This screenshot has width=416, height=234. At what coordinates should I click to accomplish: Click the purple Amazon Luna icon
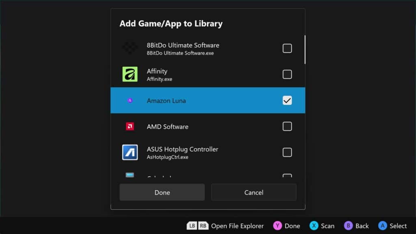click(x=130, y=100)
